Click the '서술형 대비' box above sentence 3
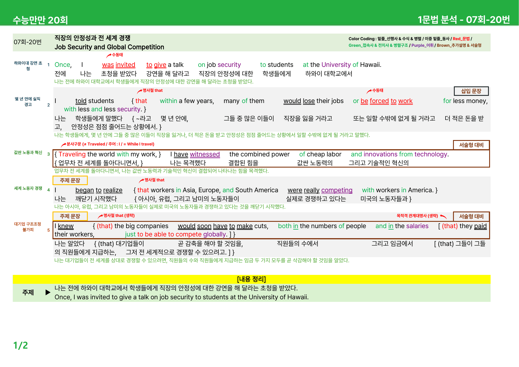Viewport: 519px width, 367px height. 471,145
